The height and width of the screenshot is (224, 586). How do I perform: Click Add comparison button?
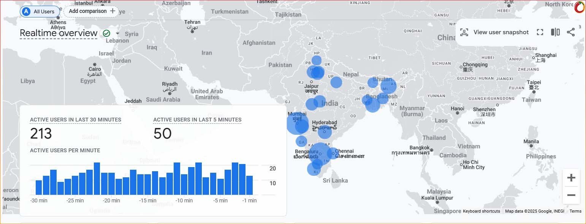[91, 11]
